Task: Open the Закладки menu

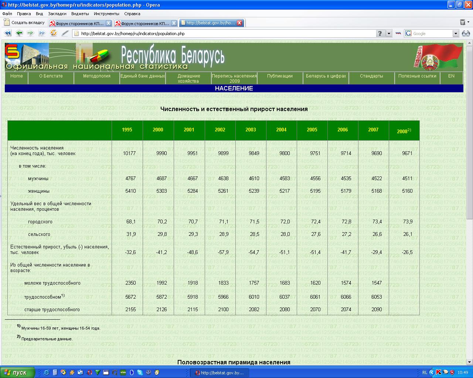Action: coord(57,14)
